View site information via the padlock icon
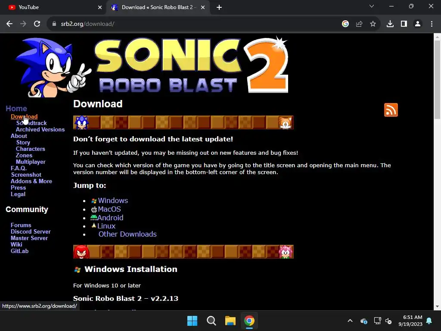This screenshot has width=441, height=331. [54, 24]
